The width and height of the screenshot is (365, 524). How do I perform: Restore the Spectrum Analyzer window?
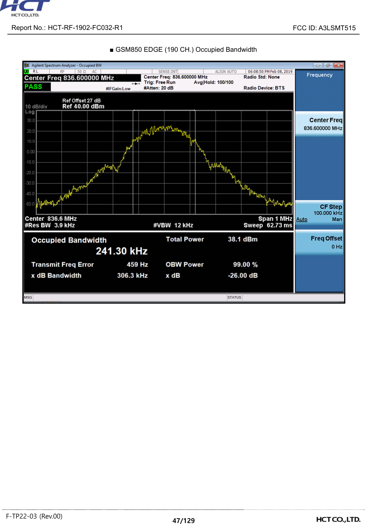pyautogui.click(x=328, y=65)
